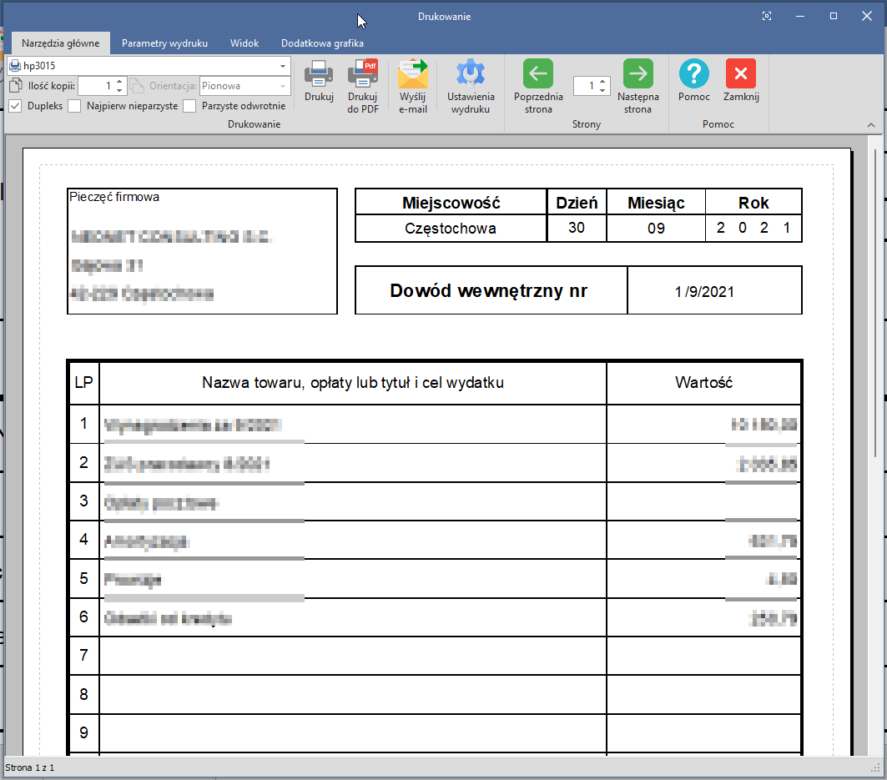Viewport: 887px width, 780px height.
Task: Expand the Orientacja Pionowa dropdown
Action: 283,86
